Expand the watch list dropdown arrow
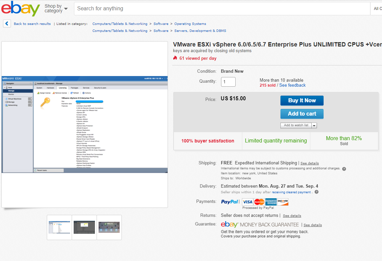This screenshot has width=382, height=261. (314, 126)
